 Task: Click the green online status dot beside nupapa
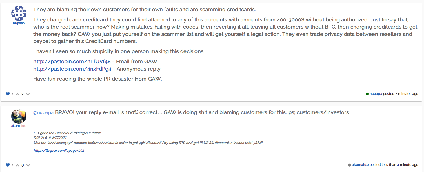point(367,94)
